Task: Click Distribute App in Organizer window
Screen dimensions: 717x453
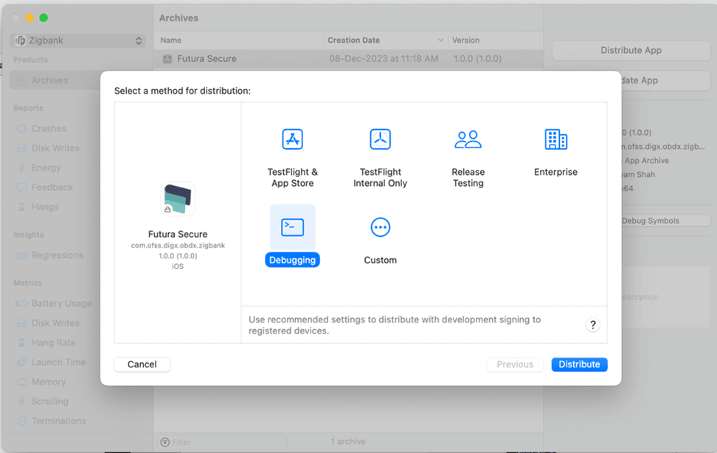Action: (631, 50)
